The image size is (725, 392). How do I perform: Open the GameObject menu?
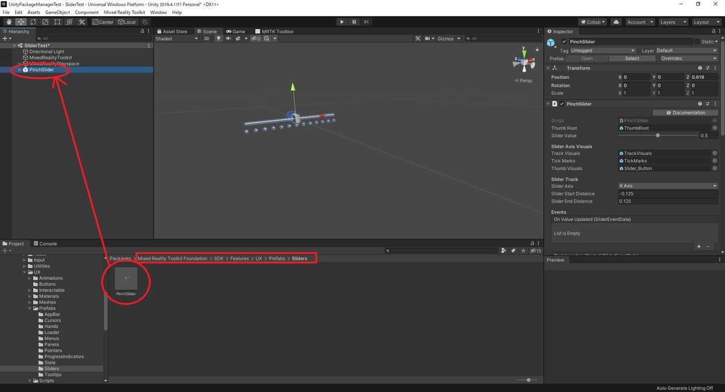[57, 12]
